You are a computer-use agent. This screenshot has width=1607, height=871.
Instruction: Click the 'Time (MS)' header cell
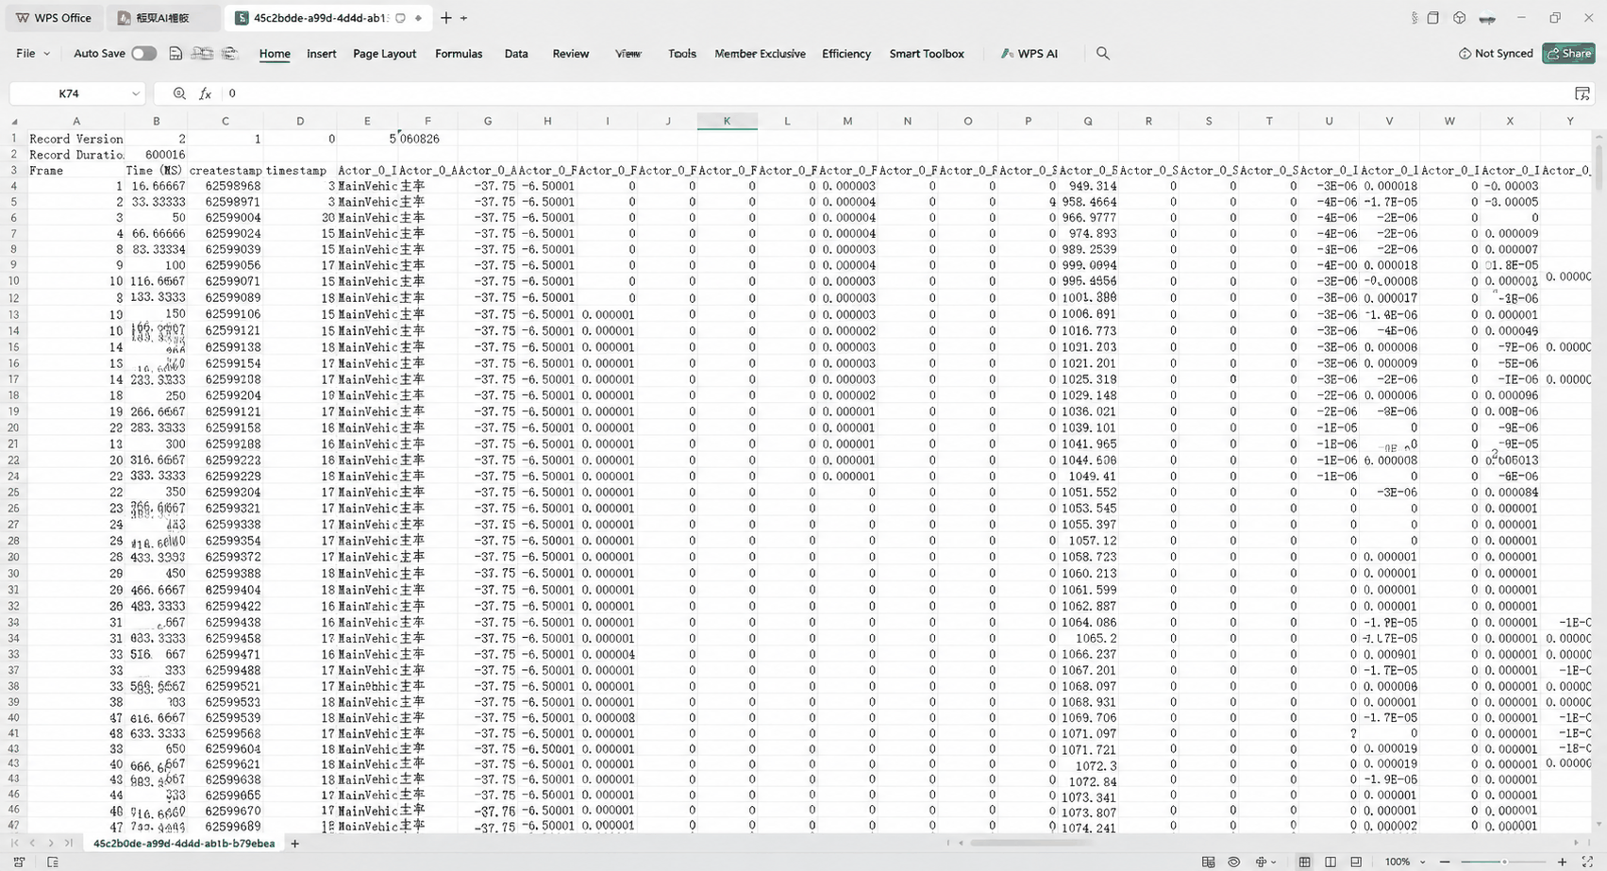coord(157,171)
